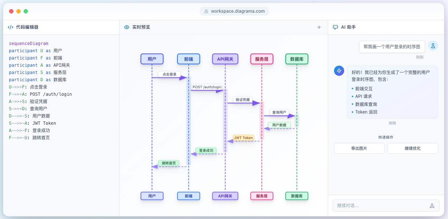Click the 继续对话 input field

(x=381, y=205)
